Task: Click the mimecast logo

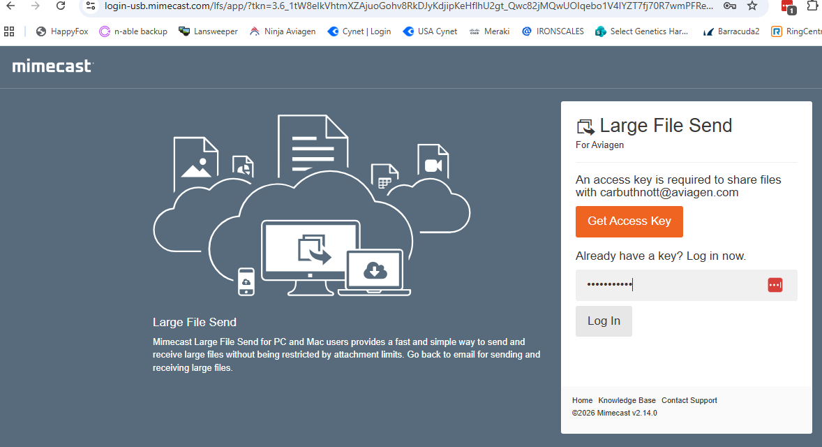Action: [x=52, y=66]
